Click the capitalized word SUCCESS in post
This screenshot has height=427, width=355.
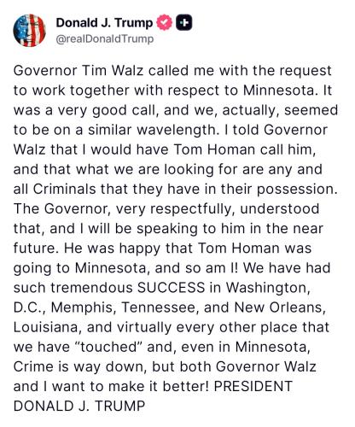click(x=172, y=288)
